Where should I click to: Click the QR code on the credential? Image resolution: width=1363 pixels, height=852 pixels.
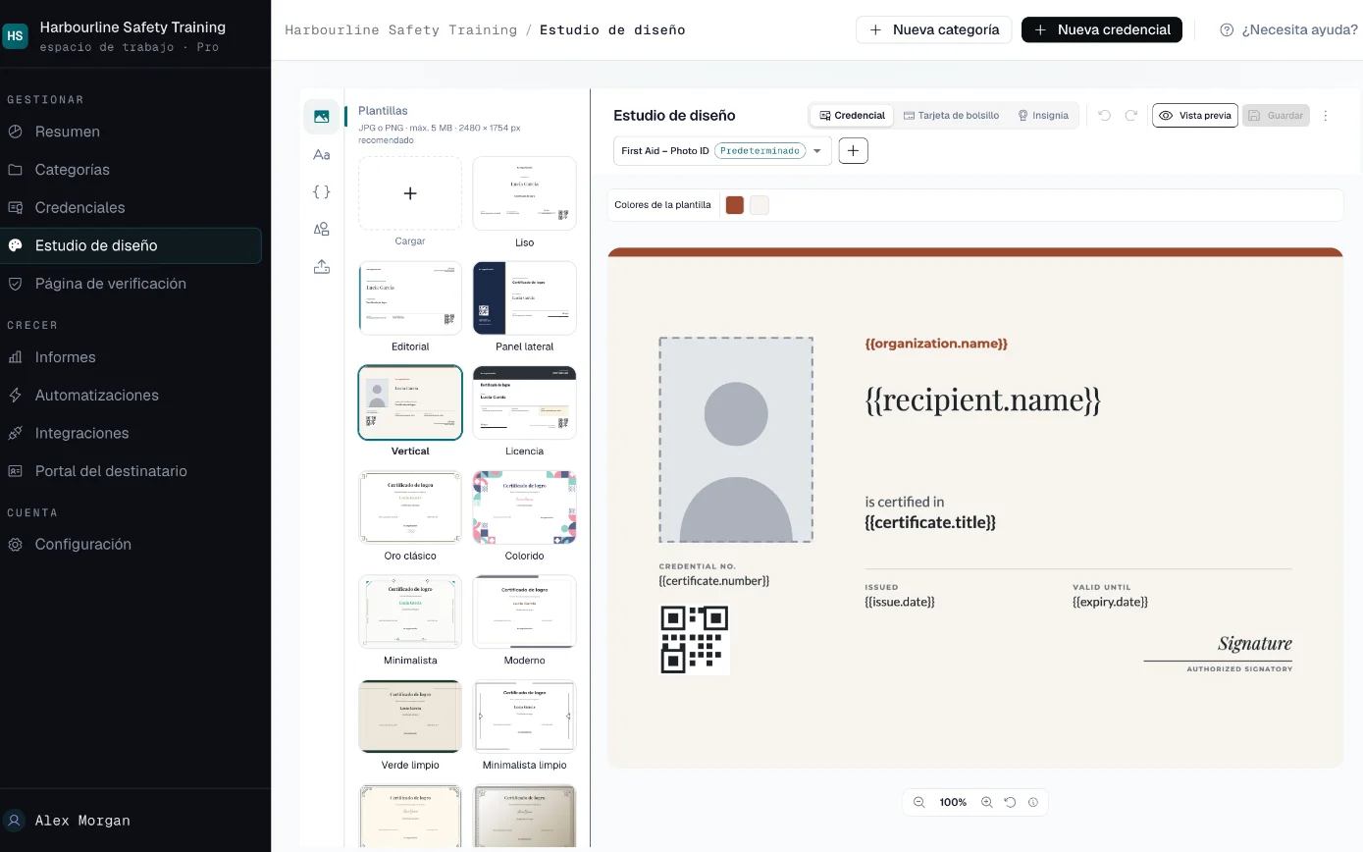click(694, 639)
